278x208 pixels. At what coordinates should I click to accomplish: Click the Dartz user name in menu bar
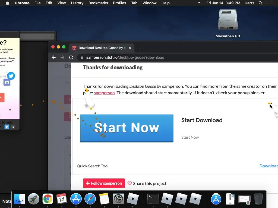pyautogui.click(x=249, y=3)
